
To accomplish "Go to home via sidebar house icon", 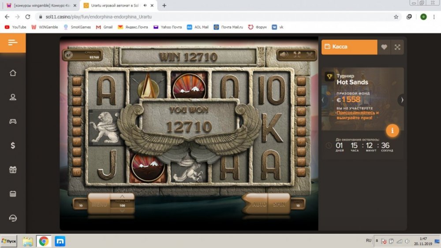I will point(13,73).
